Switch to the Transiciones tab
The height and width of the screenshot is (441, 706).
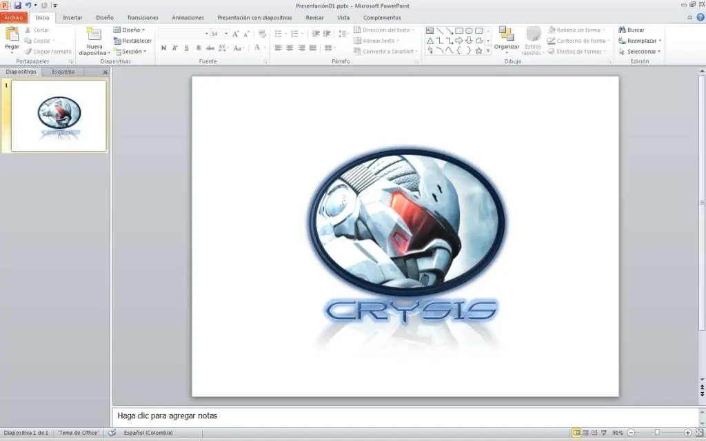(x=142, y=17)
